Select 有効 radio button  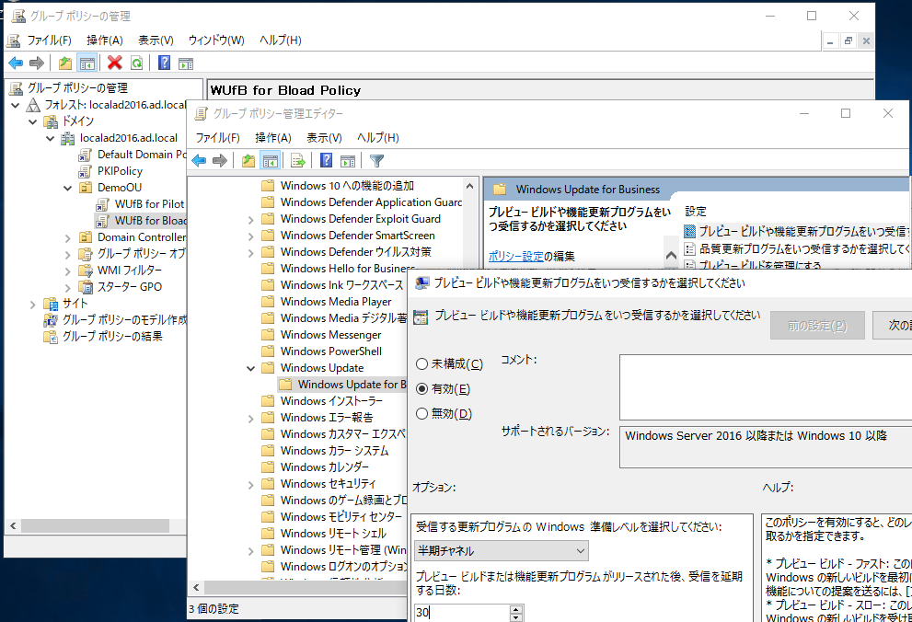coord(421,389)
